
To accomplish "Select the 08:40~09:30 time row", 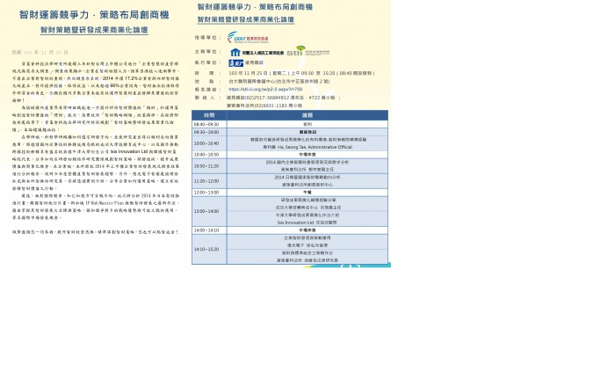I will tap(290, 124).
